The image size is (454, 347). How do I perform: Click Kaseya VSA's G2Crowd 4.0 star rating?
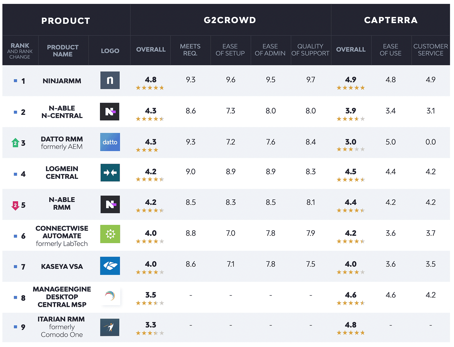(x=150, y=272)
